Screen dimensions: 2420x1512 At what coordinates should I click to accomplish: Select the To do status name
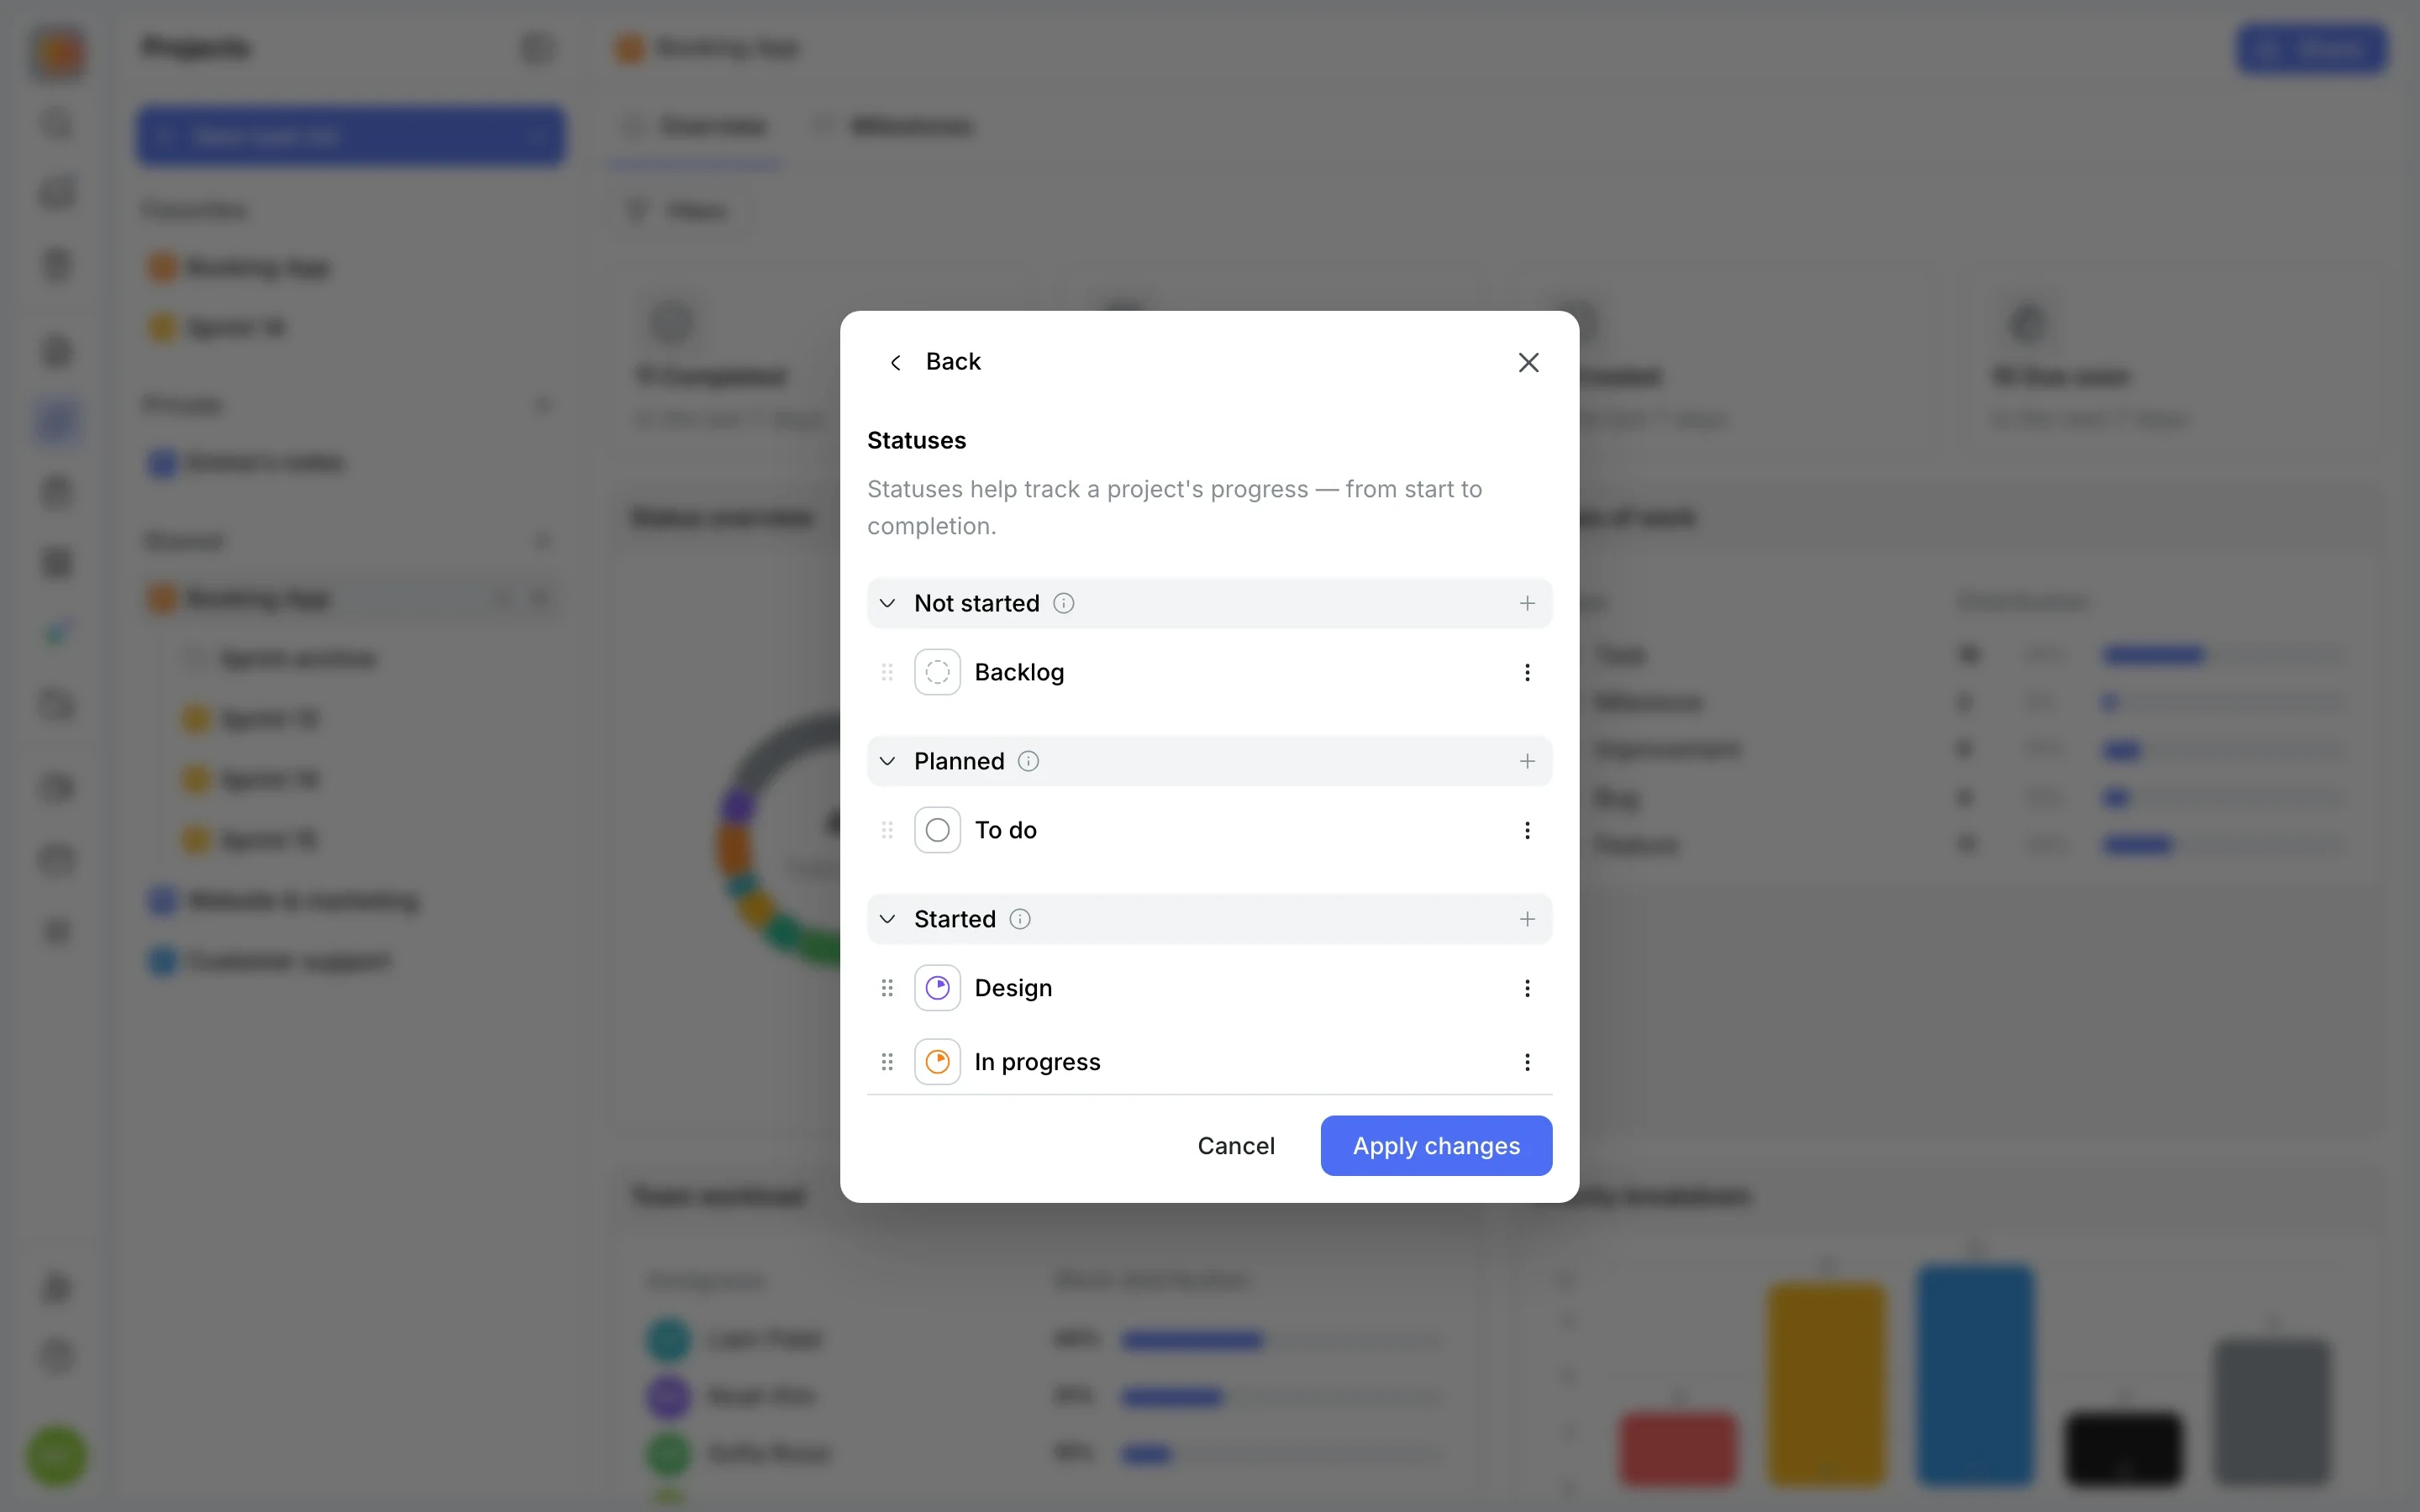pyautogui.click(x=1005, y=830)
